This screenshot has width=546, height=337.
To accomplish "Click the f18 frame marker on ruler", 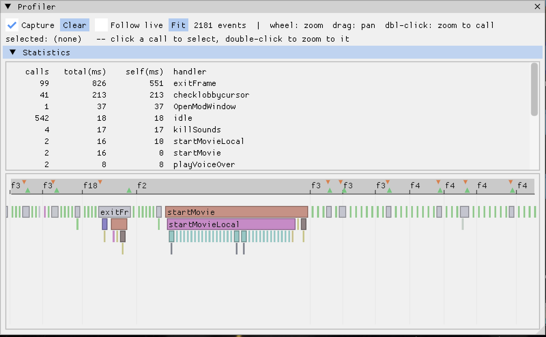I will 90,186.
